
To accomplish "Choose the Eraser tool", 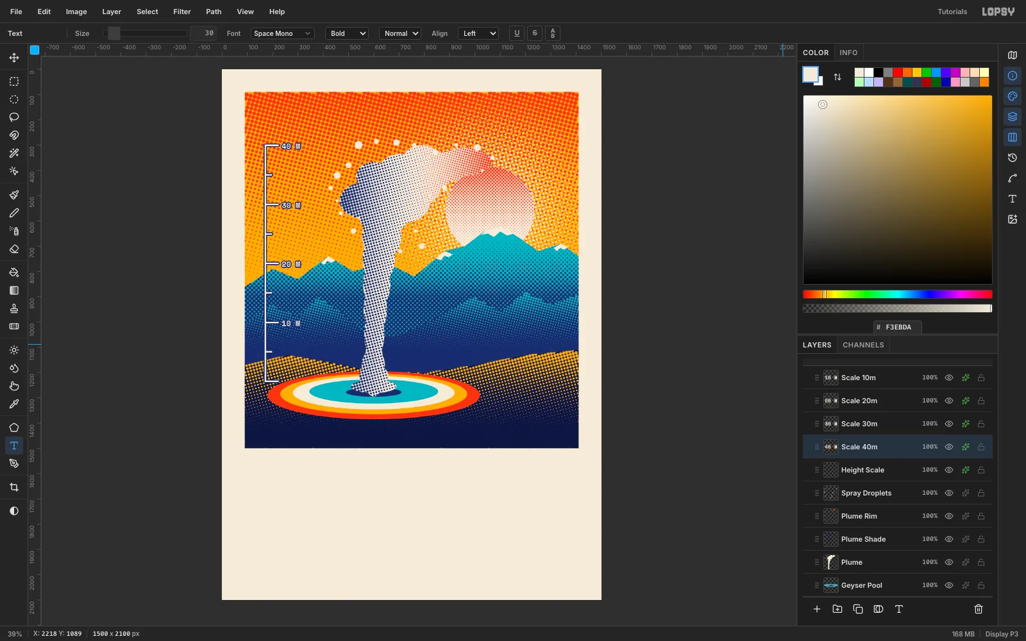I will 14,249.
